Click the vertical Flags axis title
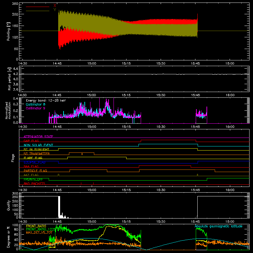Screen dimensions: 253x253 [13, 158]
